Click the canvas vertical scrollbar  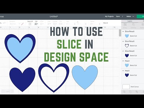(x=120, y=33)
